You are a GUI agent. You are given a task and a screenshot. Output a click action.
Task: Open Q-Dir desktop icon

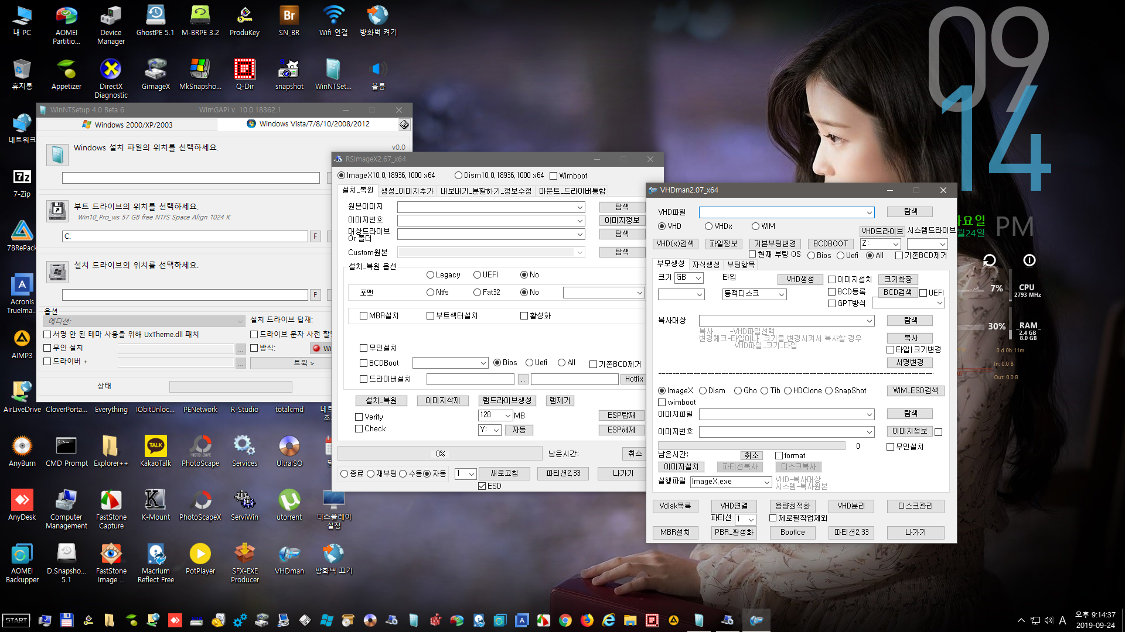pyautogui.click(x=244, y=75)
